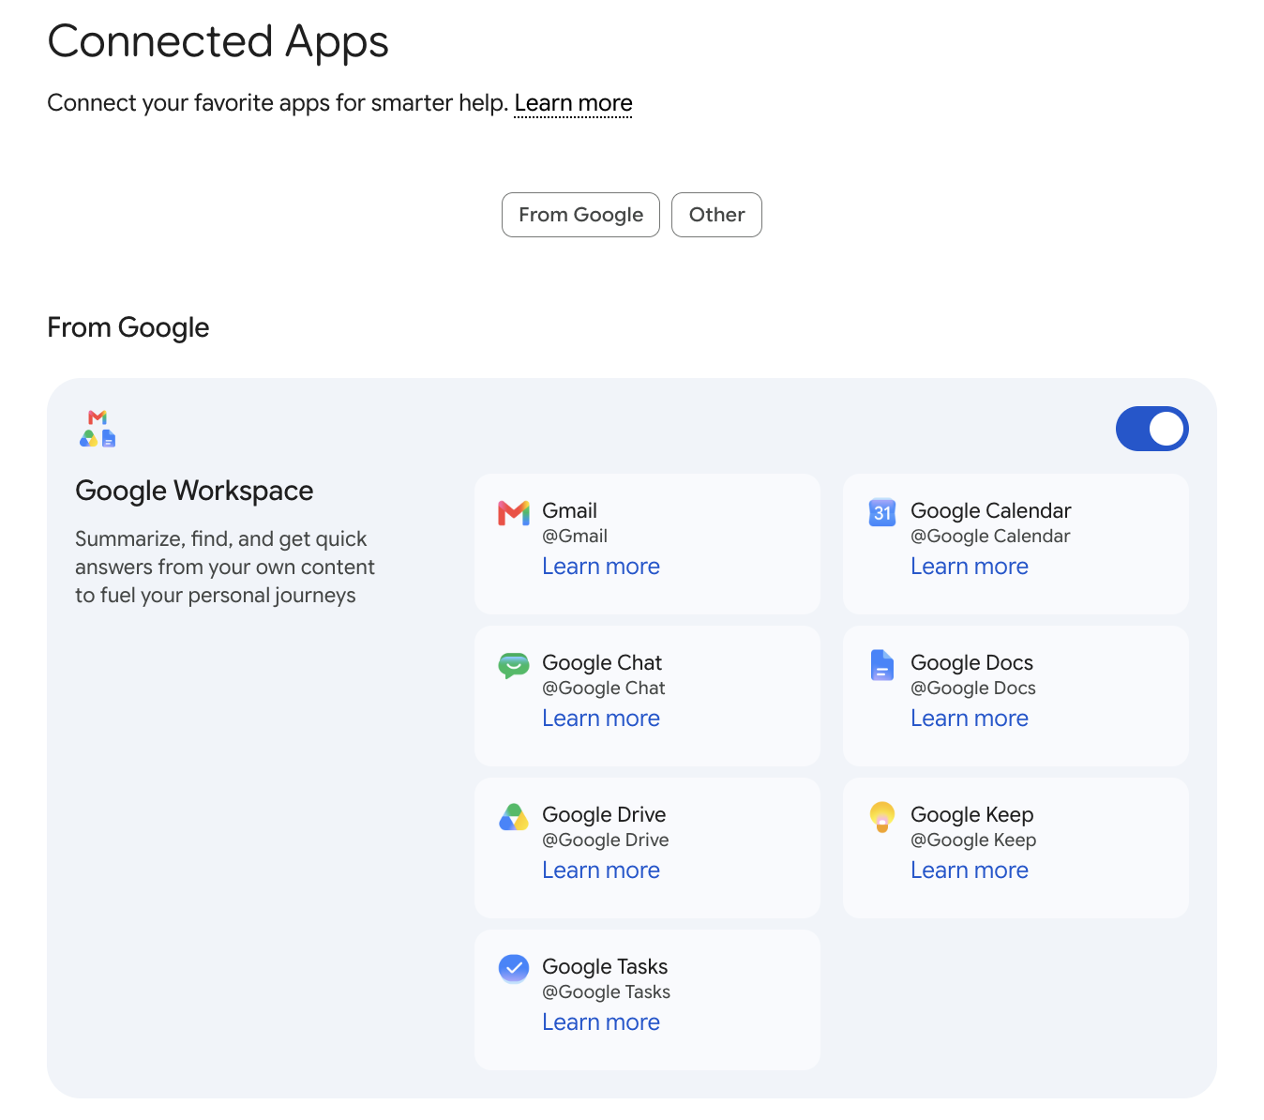Open Learn more under Google Calendar
1264x1120 pixels.
(970, 567)
